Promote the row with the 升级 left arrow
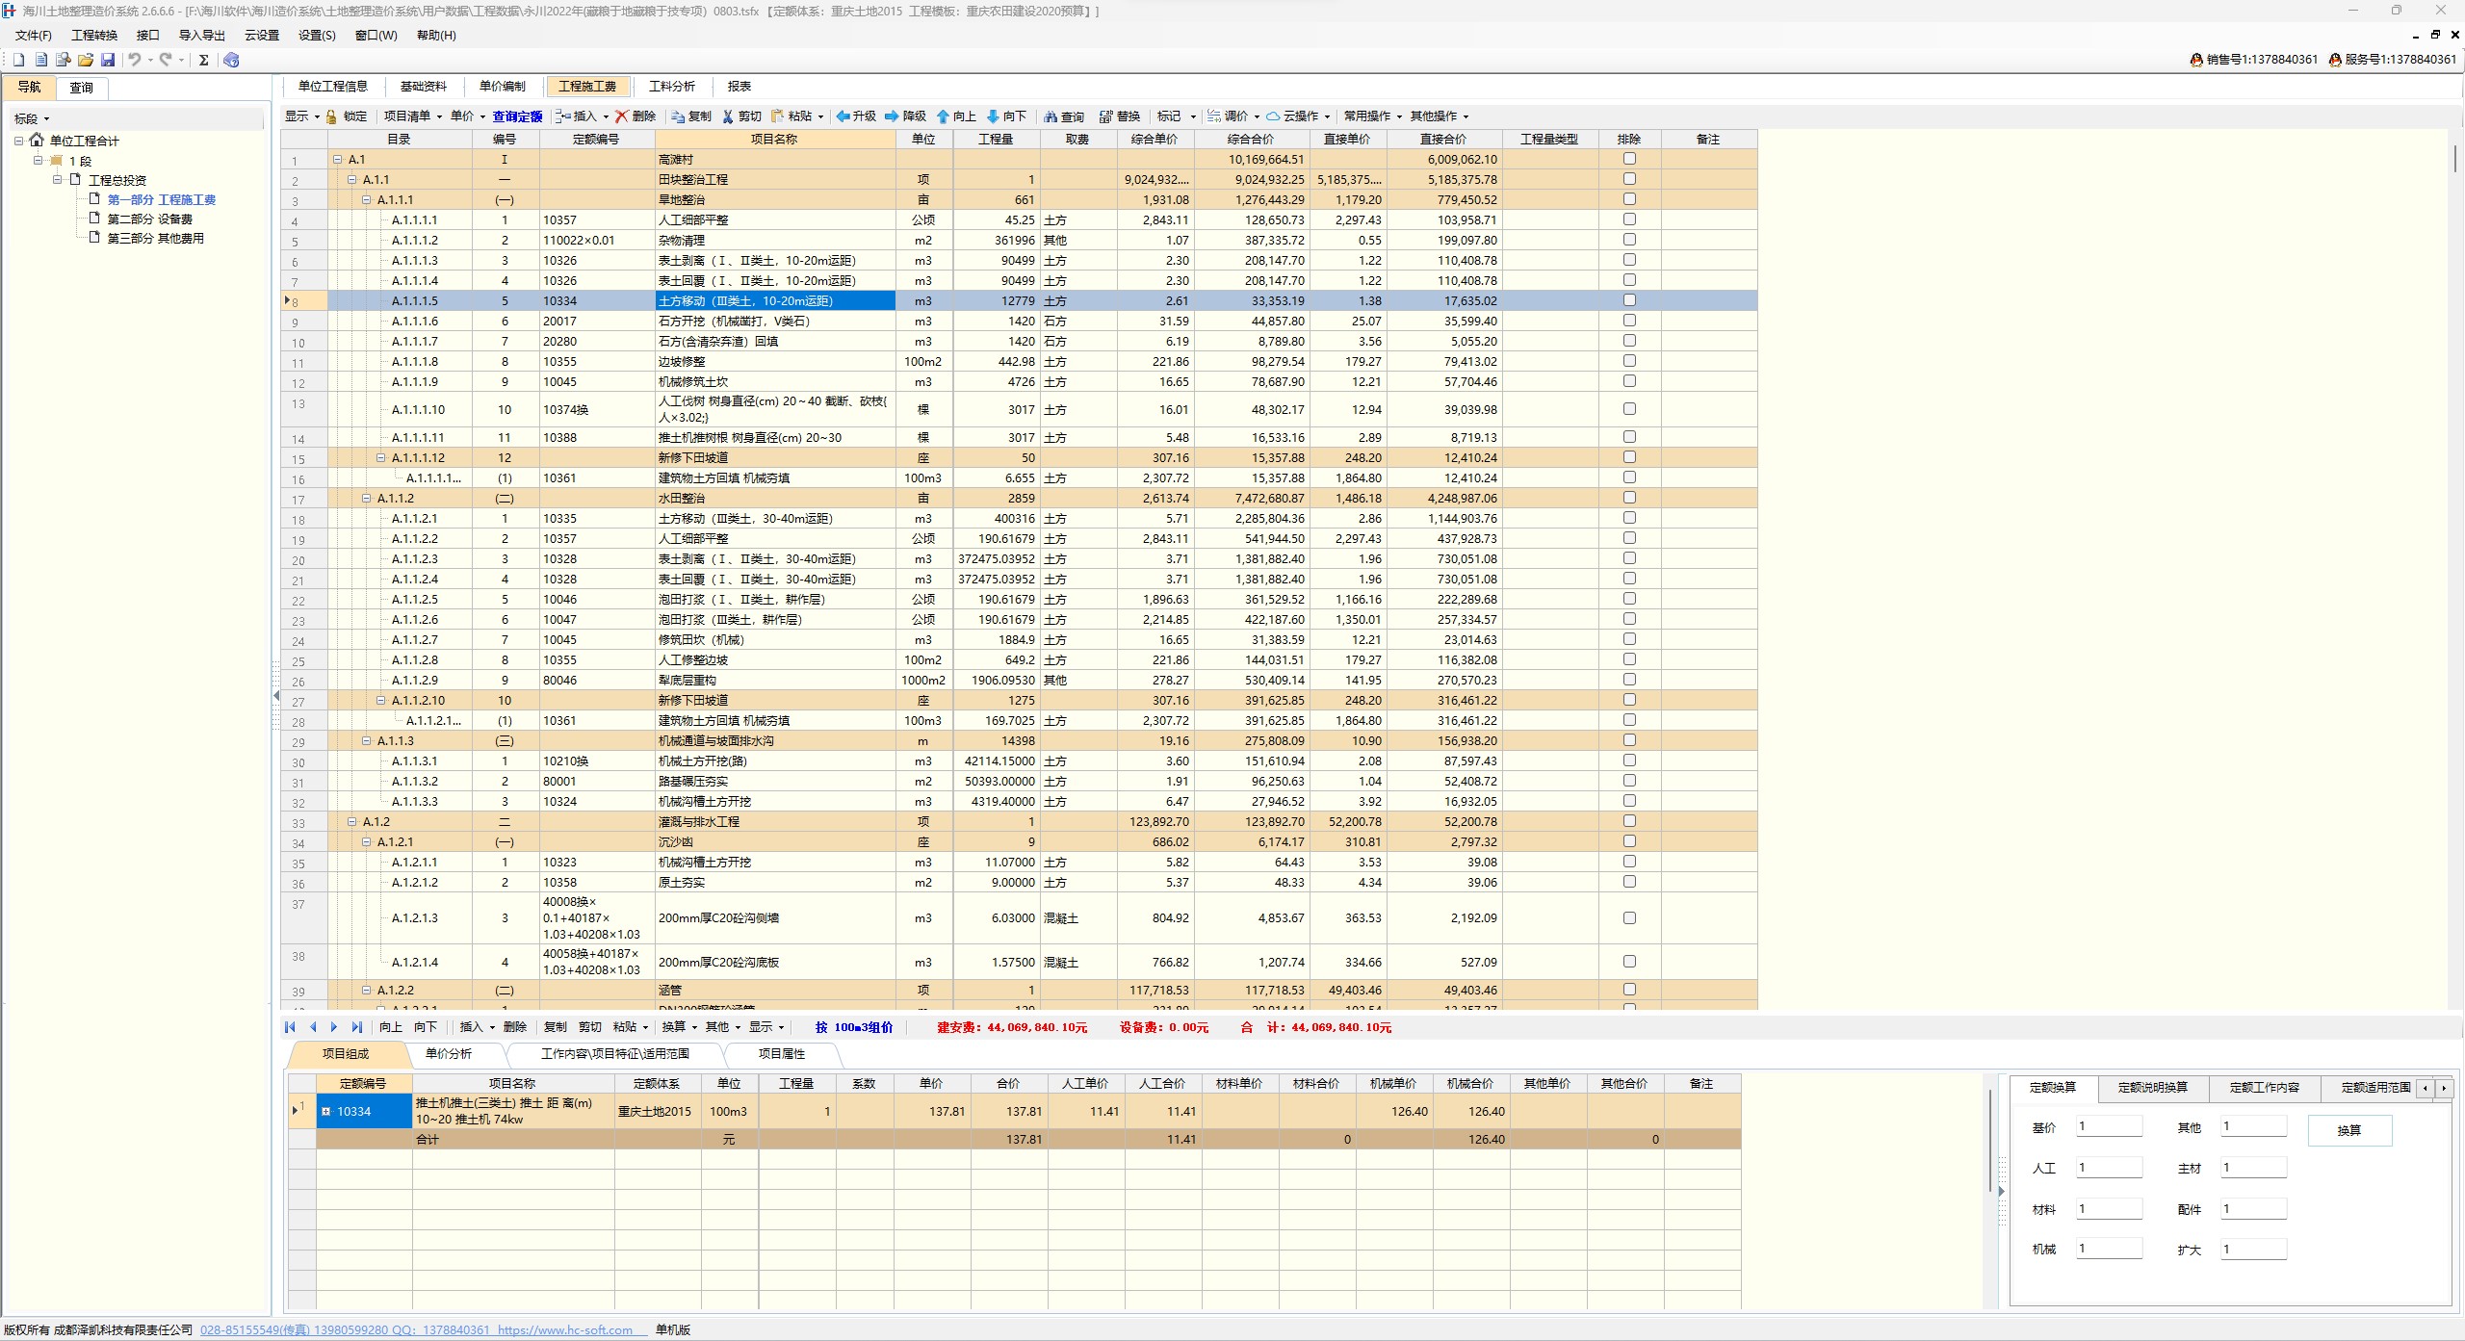Image resolution: width=2465 pixels, height=1341 pixels. click(x=843, y=116)
